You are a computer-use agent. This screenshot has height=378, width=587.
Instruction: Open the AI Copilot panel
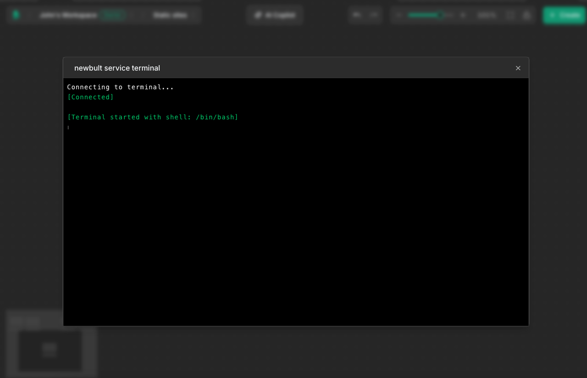pyautogui.click(x=274, y=15)
